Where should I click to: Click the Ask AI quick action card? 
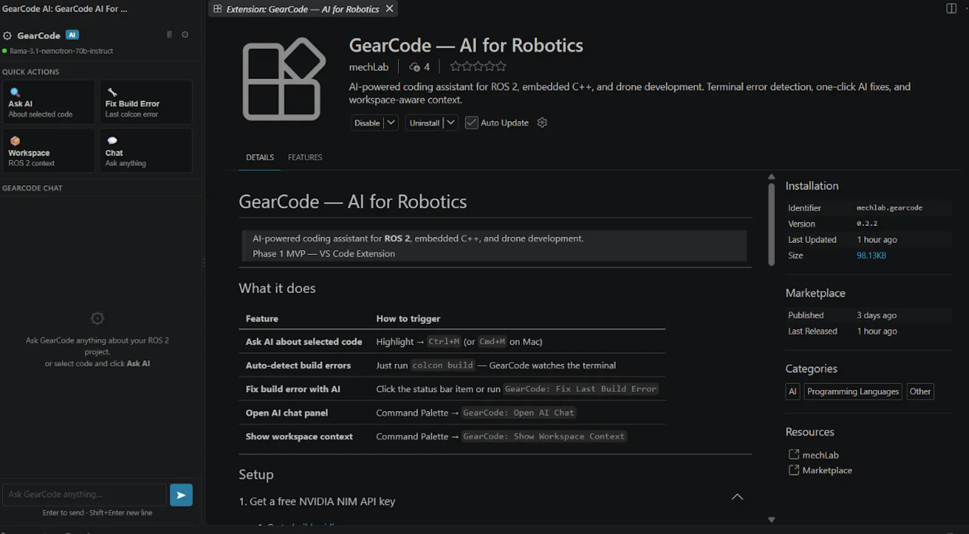[x=48, y=102]
